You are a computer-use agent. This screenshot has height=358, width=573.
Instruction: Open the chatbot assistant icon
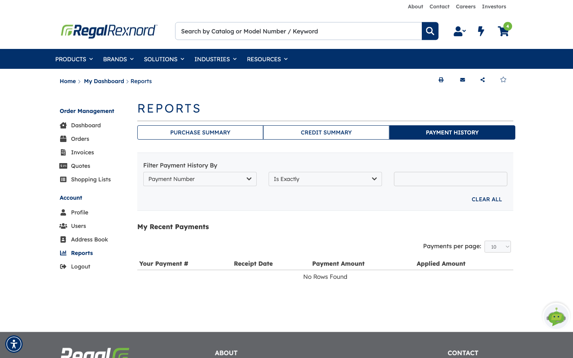pos(556,316)
